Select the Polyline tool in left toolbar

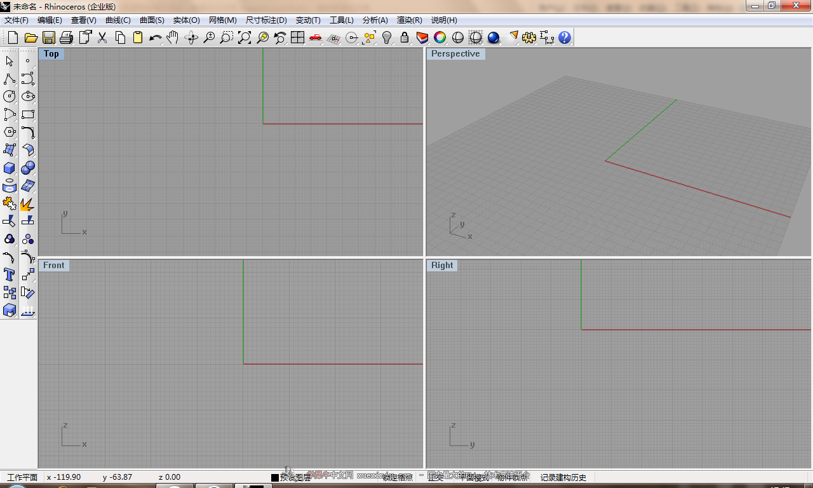click(10, 79)
